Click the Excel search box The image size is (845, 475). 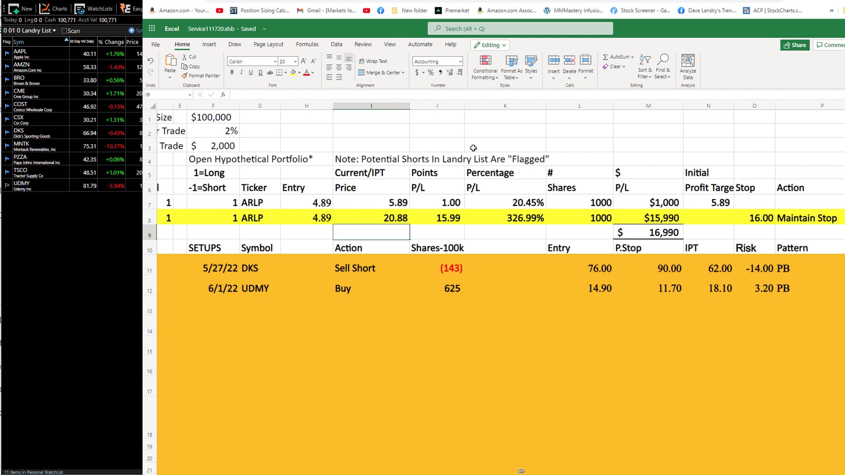[520, 28]
